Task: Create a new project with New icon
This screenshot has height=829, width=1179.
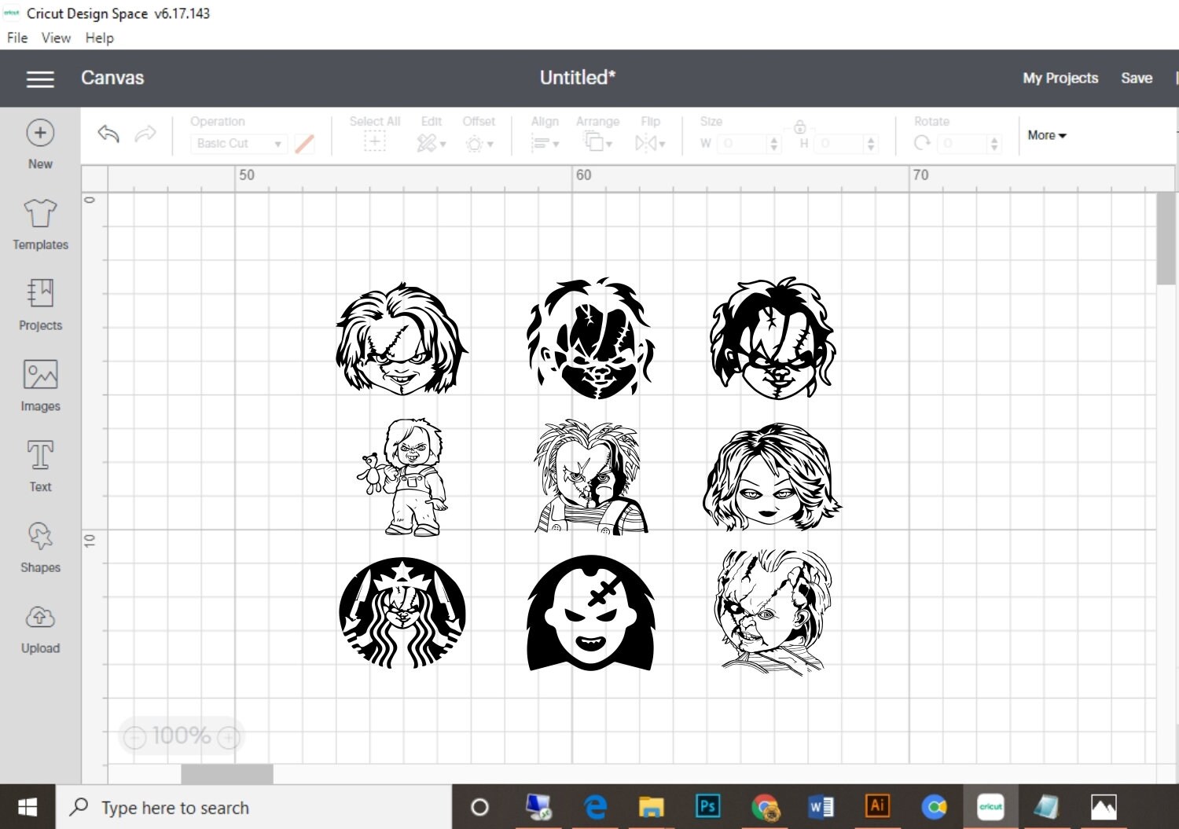Action: [40, 142]
